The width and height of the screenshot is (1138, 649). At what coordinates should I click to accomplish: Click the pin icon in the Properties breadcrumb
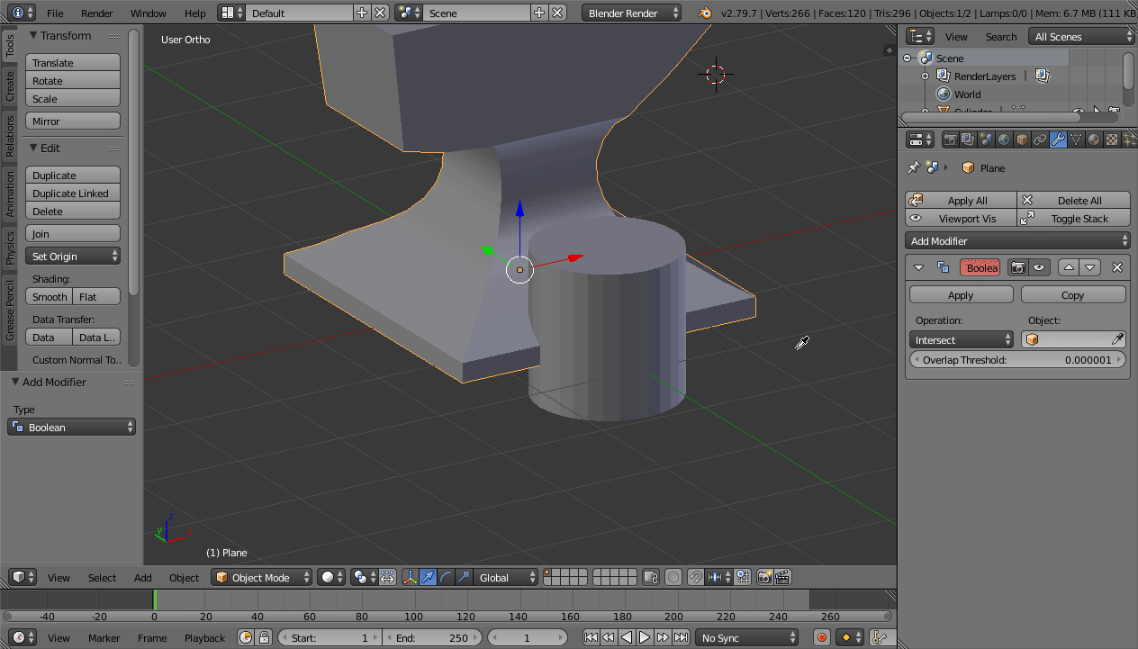(912, 167)
